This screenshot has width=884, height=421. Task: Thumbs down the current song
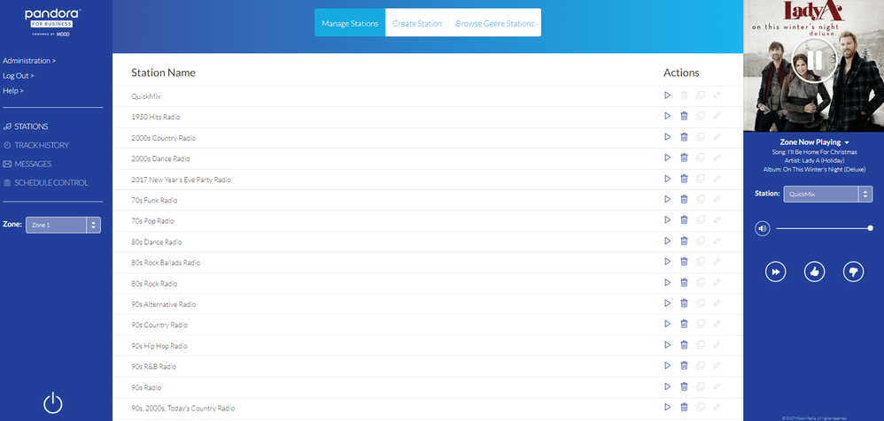point(852,272)
